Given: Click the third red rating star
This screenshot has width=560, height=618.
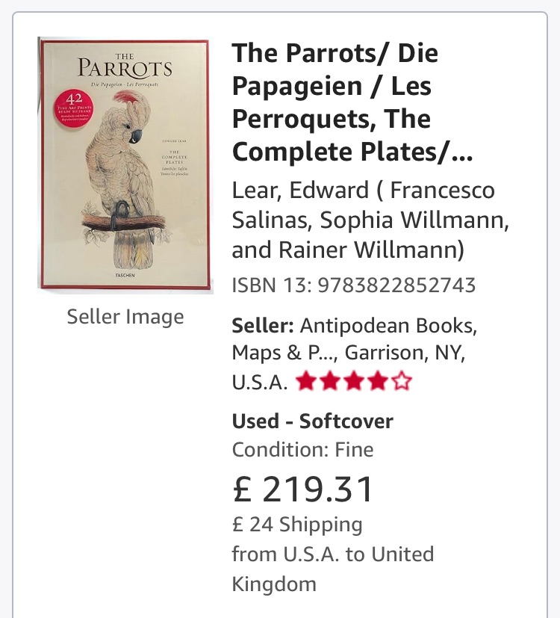Looking at the screenshot, I should 355,382.
